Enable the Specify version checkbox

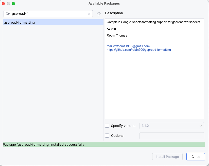point(107,126)
